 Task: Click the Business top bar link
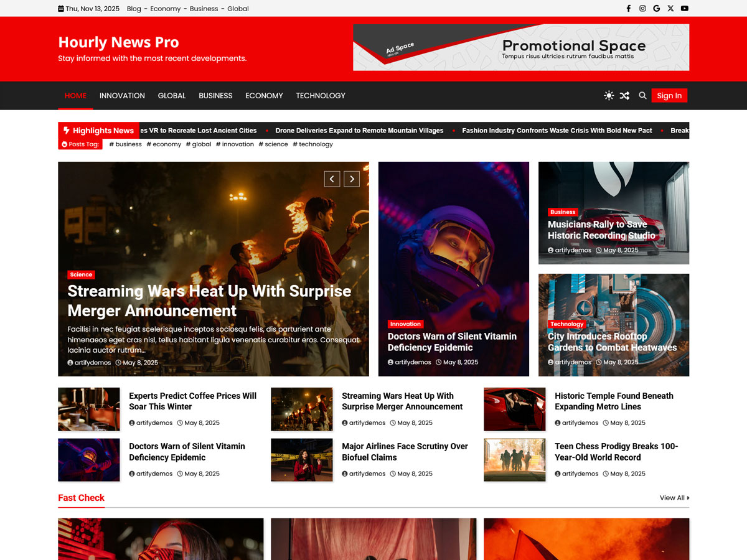pos(204,9)
